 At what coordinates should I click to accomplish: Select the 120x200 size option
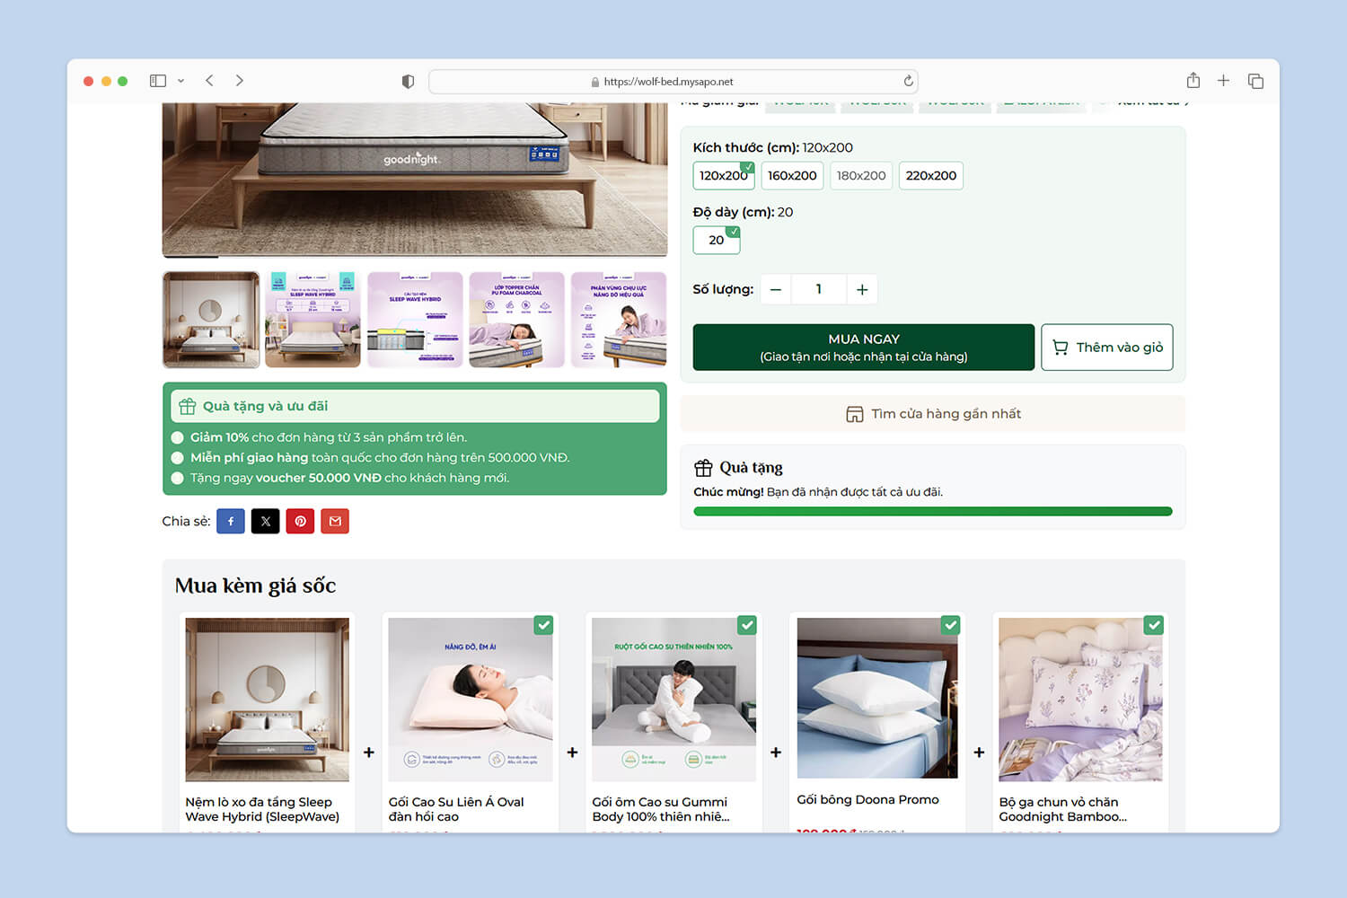tap(724, 175)
